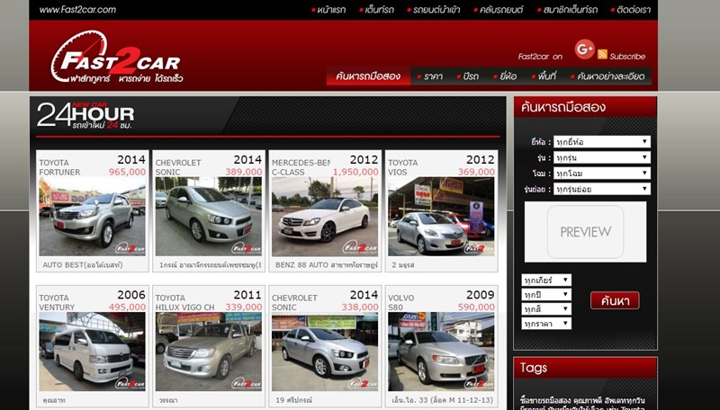Click the price 590,000
The width and height of the screenshot is (720, 410).
tap(476, 307)
